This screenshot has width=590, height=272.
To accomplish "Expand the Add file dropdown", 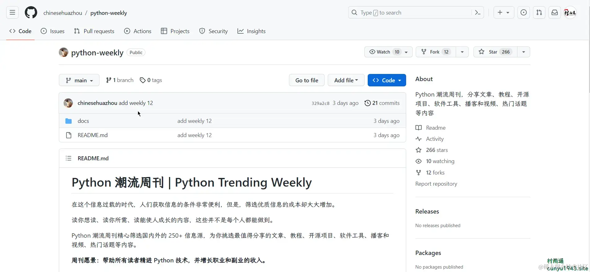I will [346, 80].
